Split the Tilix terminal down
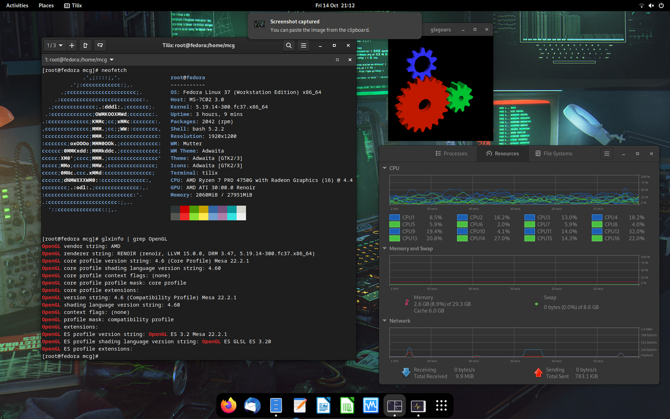670x419 pixels. pyautogui.click(x=99, y=46)
